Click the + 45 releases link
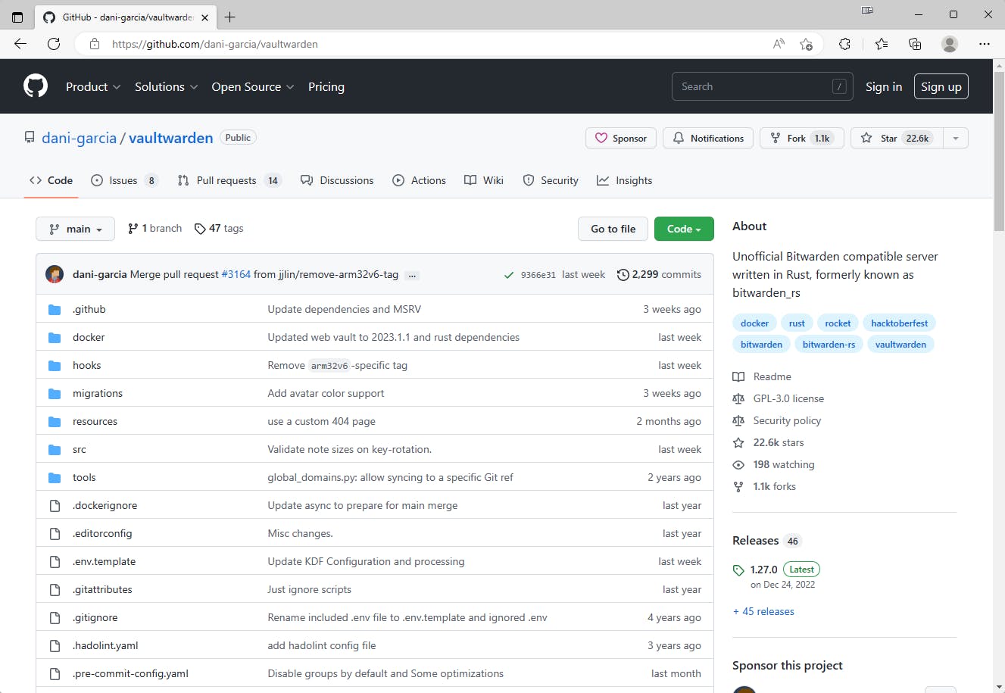 [763, 611]
